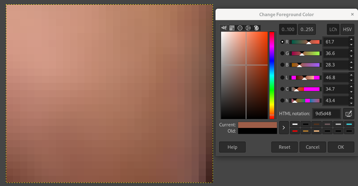Pick a hue on the vertical rainbow strip
This screenshot has width=358, height=186.
click(x=272, y=75)
